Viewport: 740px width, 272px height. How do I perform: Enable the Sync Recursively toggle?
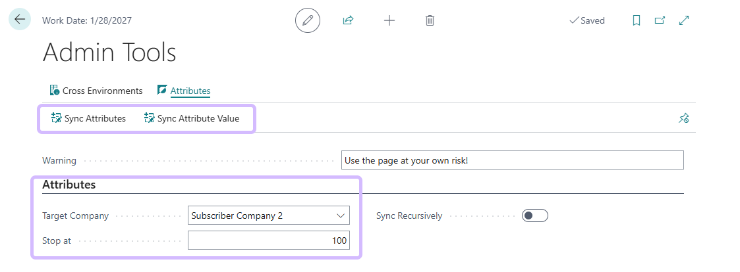pyautogui.click(x=534, y=215)
